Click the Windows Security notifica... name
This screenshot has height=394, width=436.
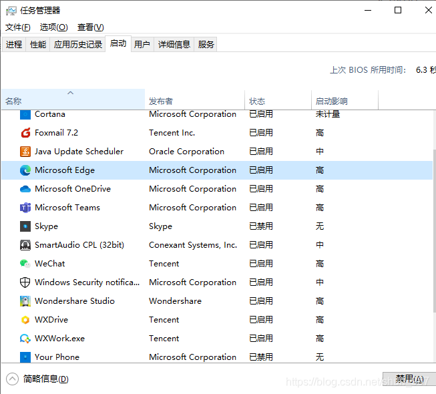pos(87,282)
